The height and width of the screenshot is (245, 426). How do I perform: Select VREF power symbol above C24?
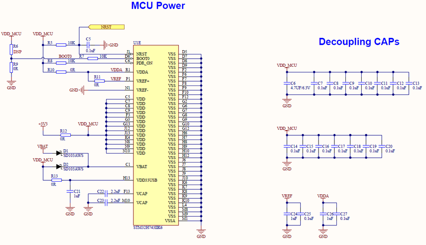pyautogui.click(x=287, y=198)
